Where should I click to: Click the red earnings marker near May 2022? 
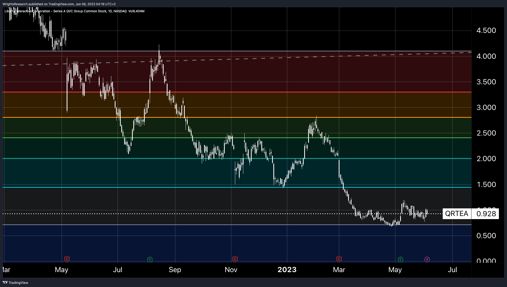(x=67, y=259)
